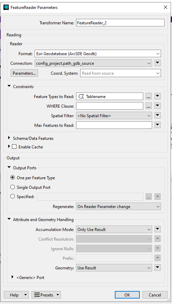Open ellipsis browser for Feature Types to Read

pos(149,96)
